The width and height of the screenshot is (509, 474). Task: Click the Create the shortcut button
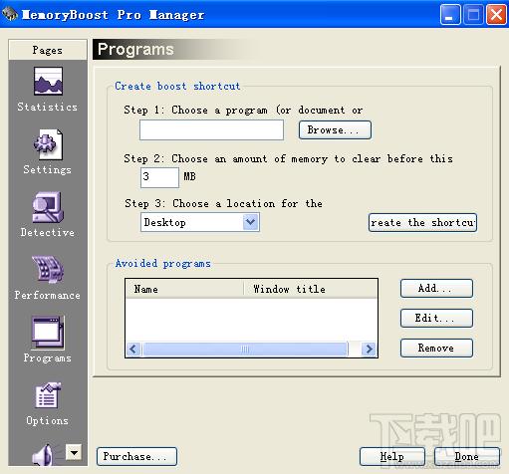[422, 222]
